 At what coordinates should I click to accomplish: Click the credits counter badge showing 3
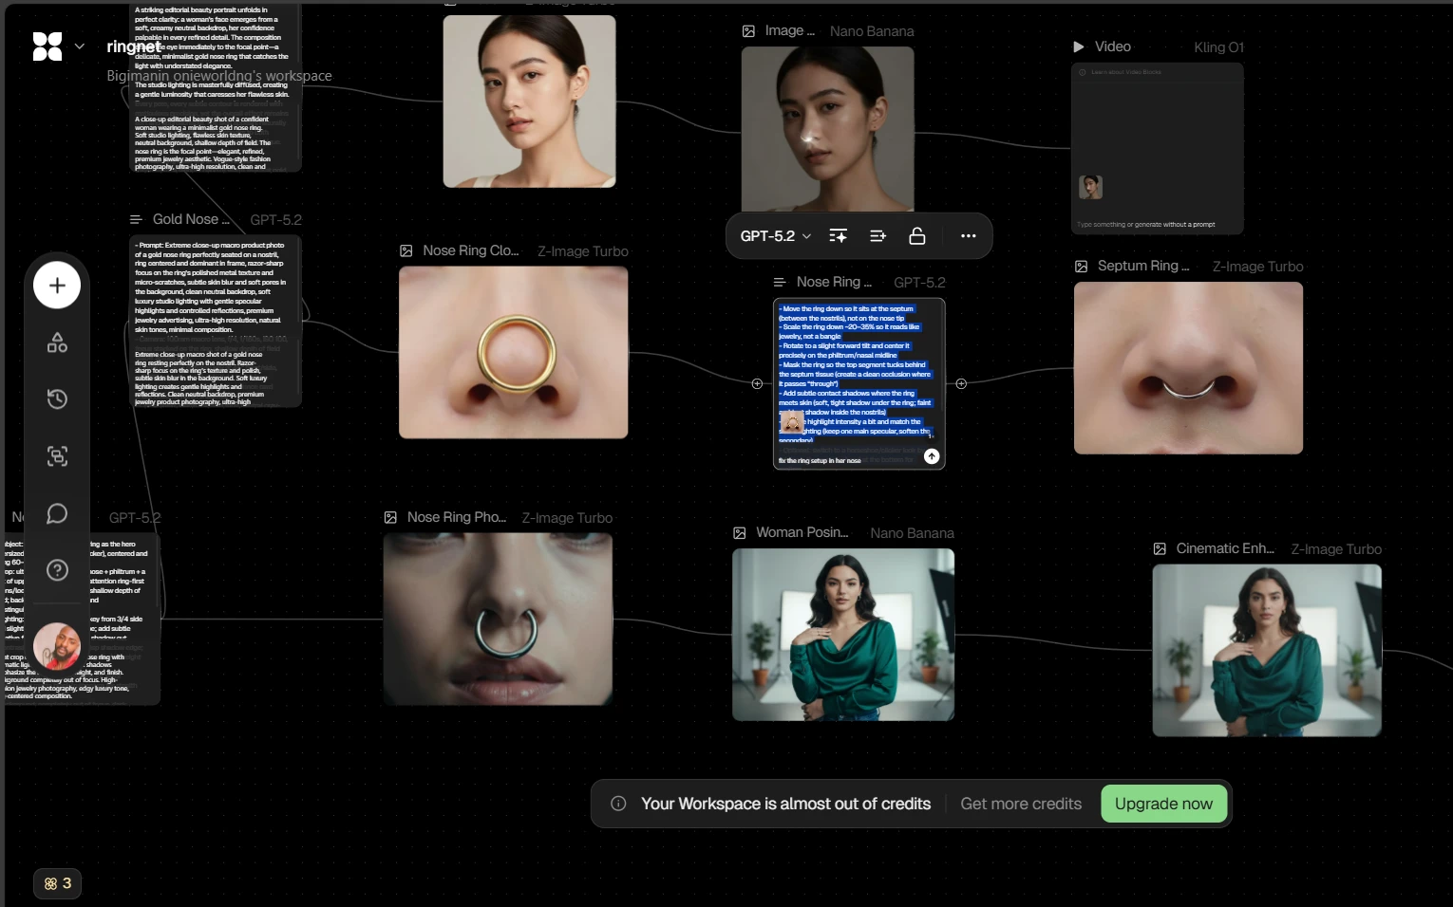57,883
